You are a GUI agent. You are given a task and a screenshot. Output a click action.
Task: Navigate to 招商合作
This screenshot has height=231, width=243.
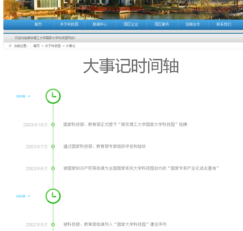[193, 24]
